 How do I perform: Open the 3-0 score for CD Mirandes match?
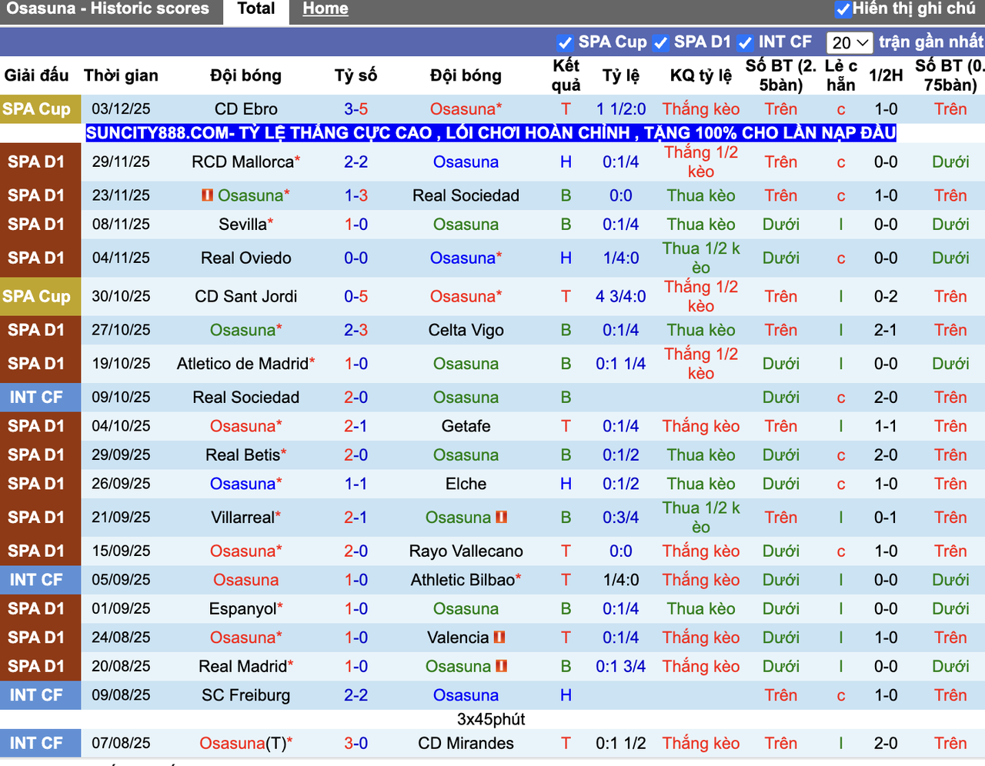click(356, 744)
